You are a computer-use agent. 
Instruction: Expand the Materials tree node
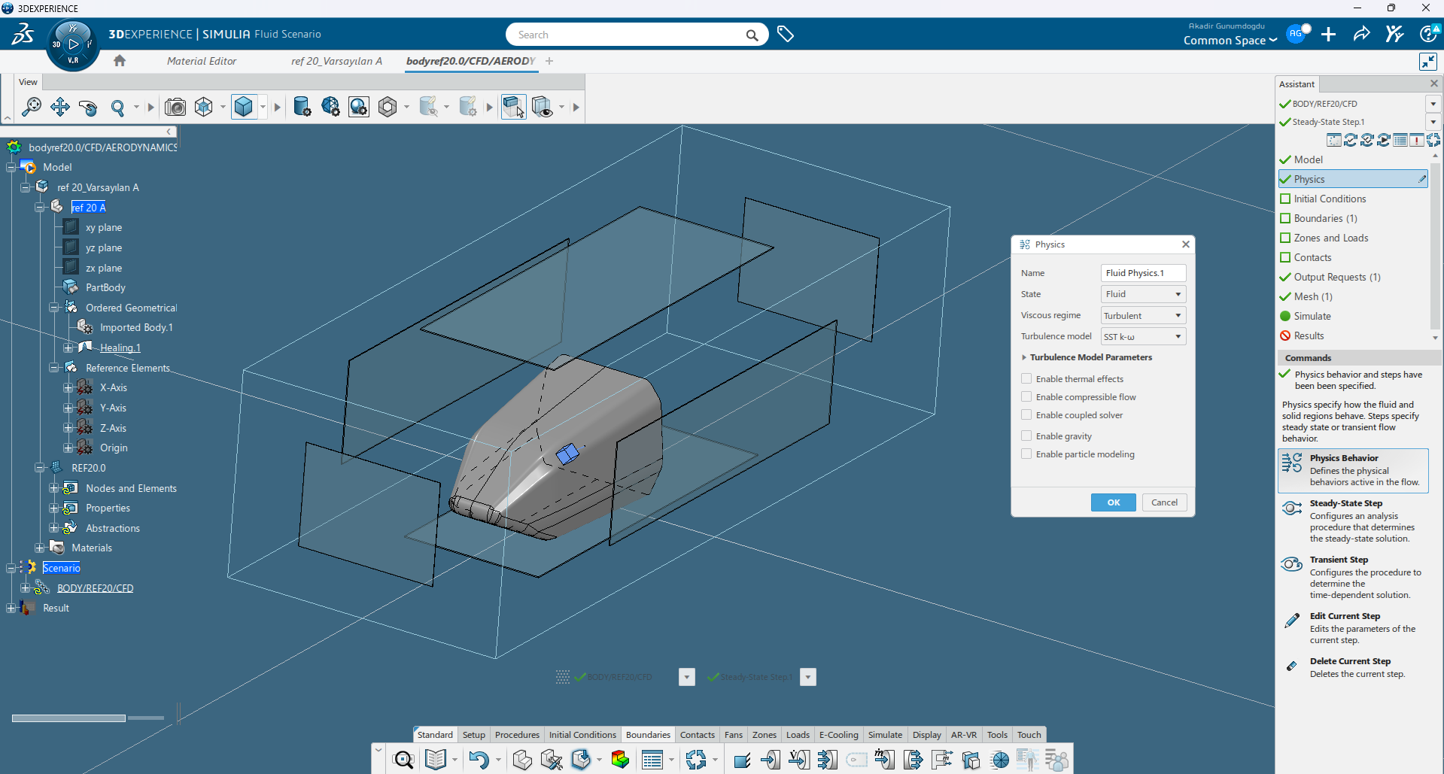pyautogui.click(x=39, y=548)
